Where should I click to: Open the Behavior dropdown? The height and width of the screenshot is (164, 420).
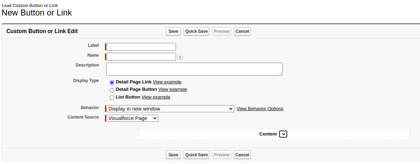click(170, 109)
